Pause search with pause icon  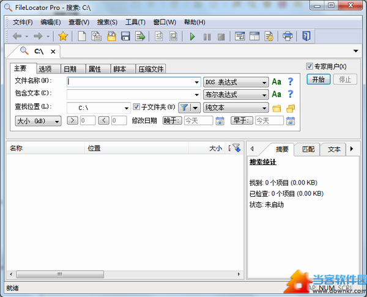(x=207, y=37)
